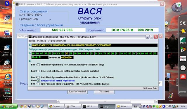Click the Отмена button
This screenshot has height=109, width=187.
[104, 92]
